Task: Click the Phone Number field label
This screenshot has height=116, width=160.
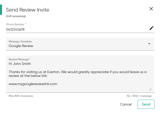Action: [x=16, y=24]
